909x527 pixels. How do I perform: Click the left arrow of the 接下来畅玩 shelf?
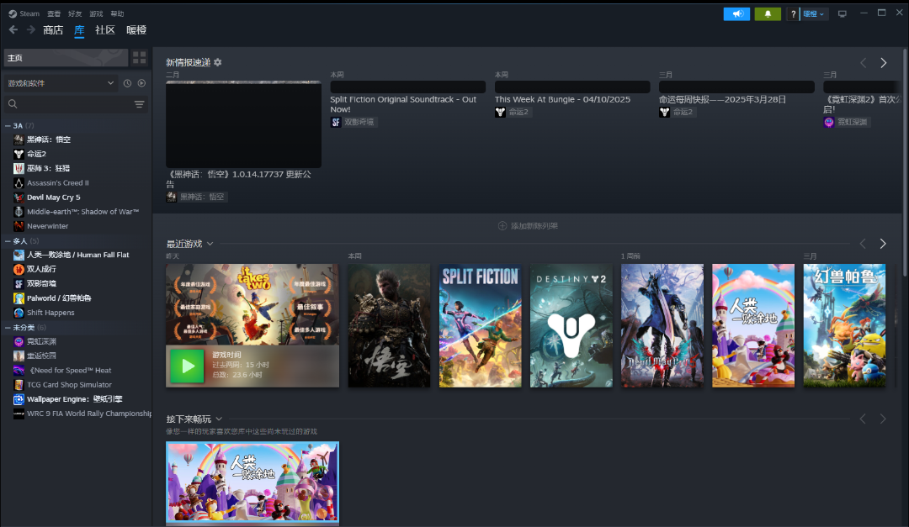(864, 419)
